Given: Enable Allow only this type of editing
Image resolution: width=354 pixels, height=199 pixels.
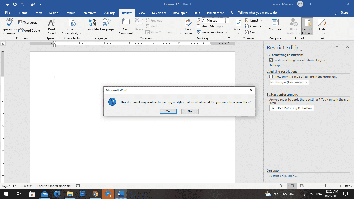Looking at the screenshot, I should tap(271, 76).
